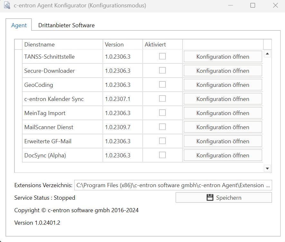Click the scroll up arrow of the service list

click(267, 54)
